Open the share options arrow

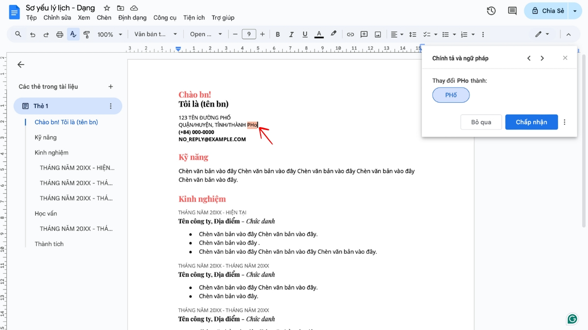coord(575,11)
